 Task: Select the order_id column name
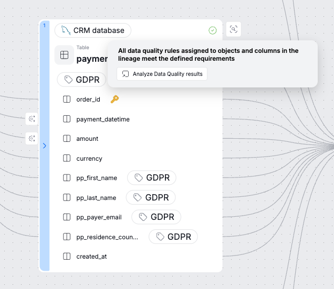[x=88, y=99]
